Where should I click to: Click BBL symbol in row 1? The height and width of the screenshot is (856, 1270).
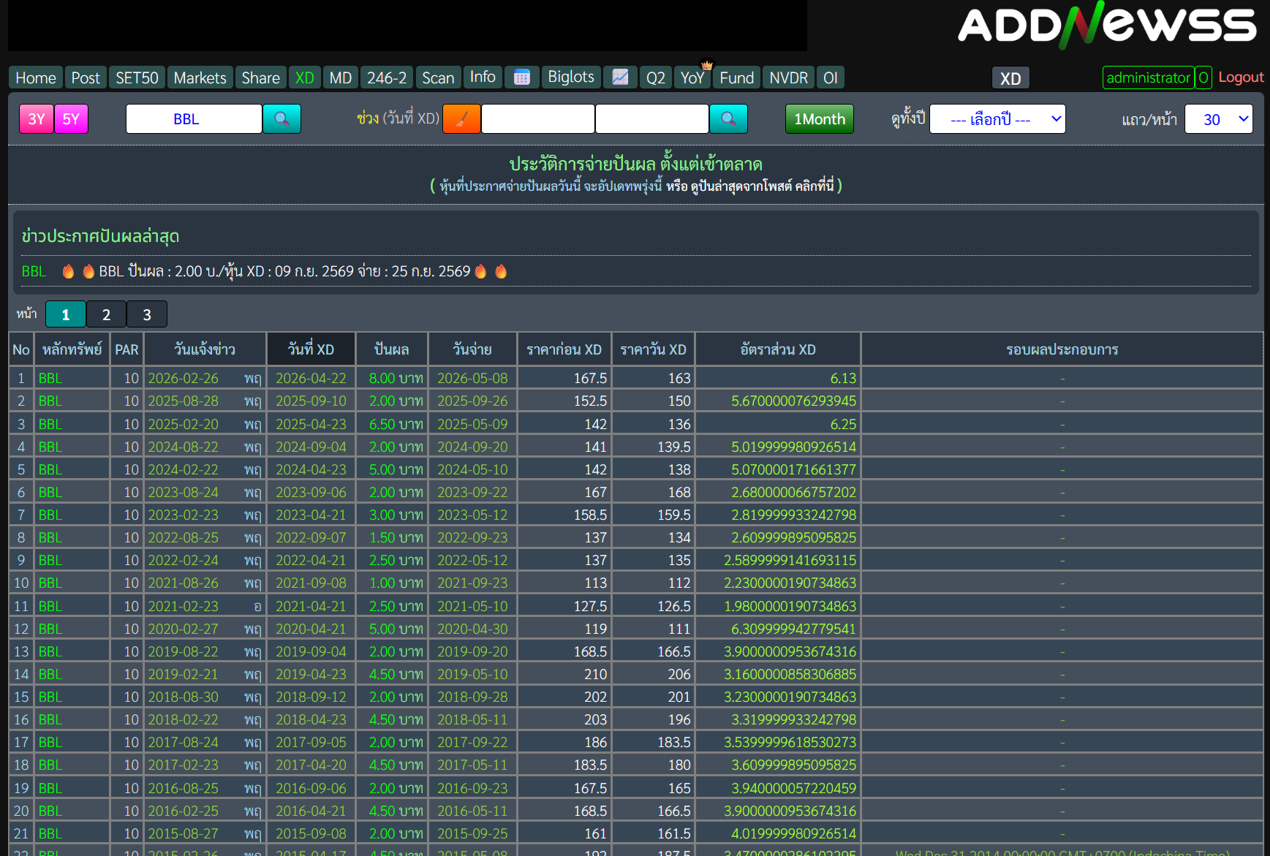(50, 378)
